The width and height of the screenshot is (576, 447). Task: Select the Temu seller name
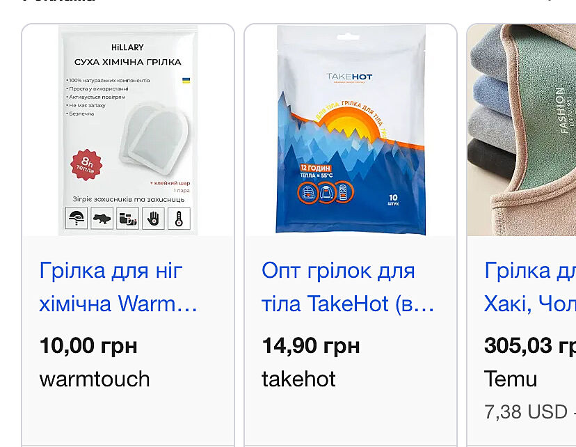point(510,379)
